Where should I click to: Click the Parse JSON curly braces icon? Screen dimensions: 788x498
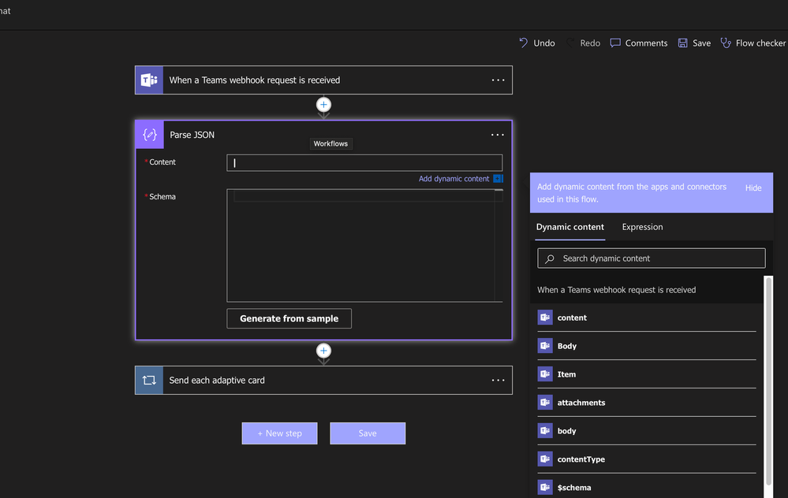[150, 135]
